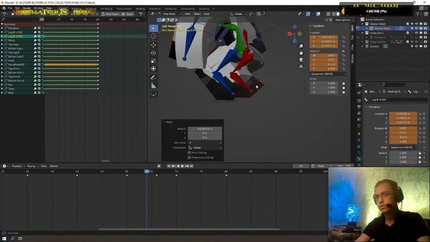Select the Annotate pencil tool
Viewport: 430px width, 242px height.
(x=154, y=78)
